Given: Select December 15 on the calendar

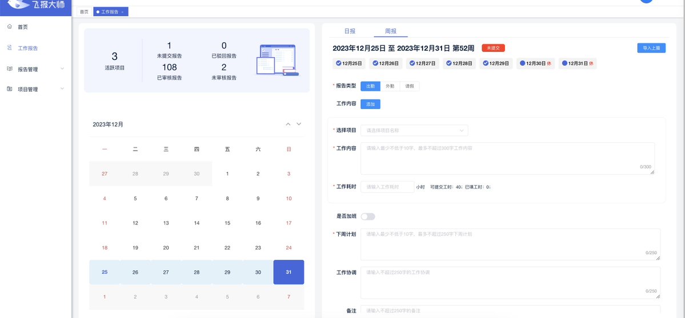Looking at the screenshot, I should tap(227, 223).
